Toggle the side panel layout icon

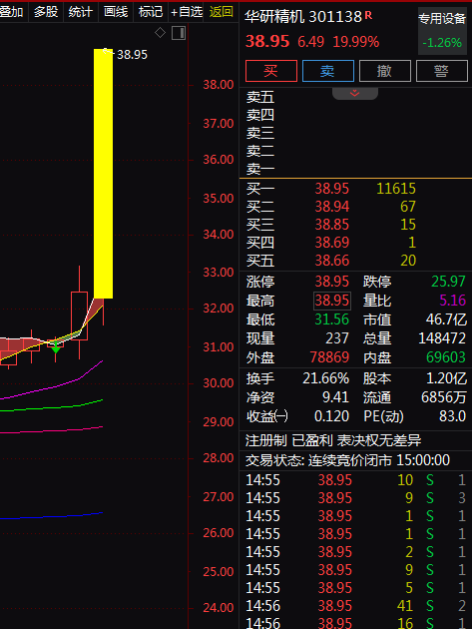pos(179,33)
